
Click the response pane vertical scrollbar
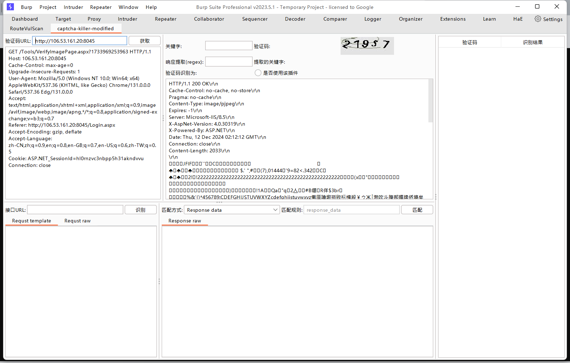[430, 101]
